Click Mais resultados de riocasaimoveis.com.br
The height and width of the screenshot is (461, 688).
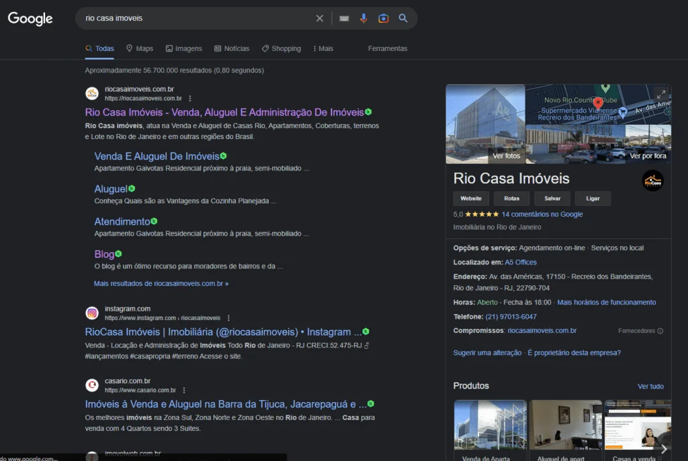[161, 284]
